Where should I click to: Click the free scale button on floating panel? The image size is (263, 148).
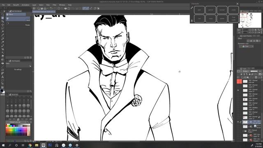point(233,18)
